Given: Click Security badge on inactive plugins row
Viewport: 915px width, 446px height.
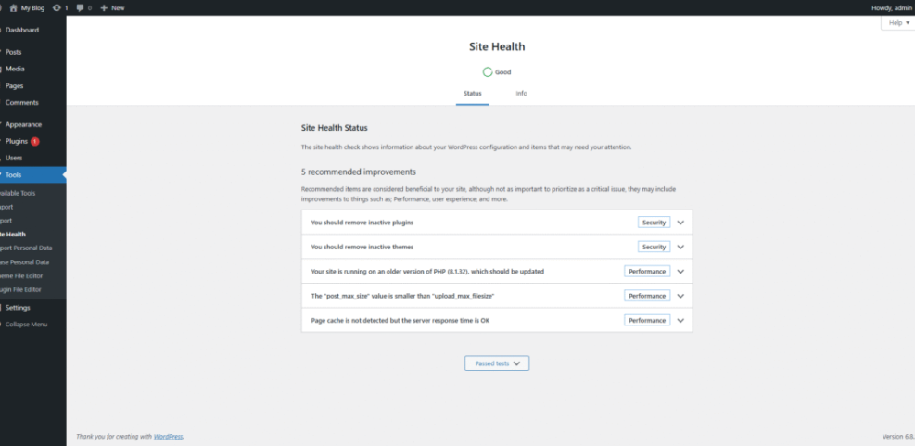Looking at the screenshot, I should point(654,223).
